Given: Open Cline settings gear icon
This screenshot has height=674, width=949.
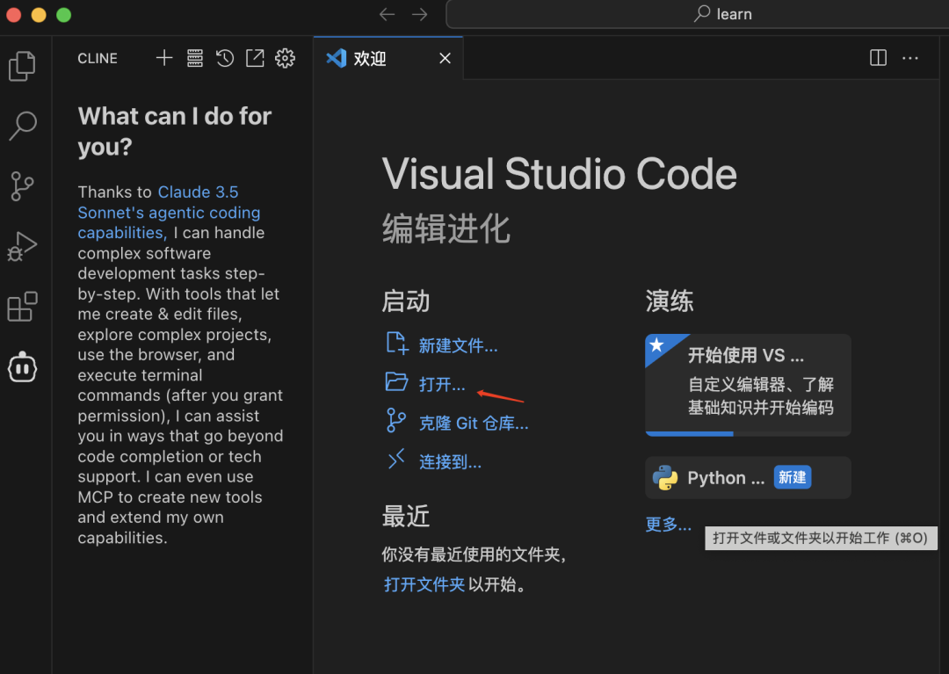Looking at the screenshot, I should [x=285, y=57].
